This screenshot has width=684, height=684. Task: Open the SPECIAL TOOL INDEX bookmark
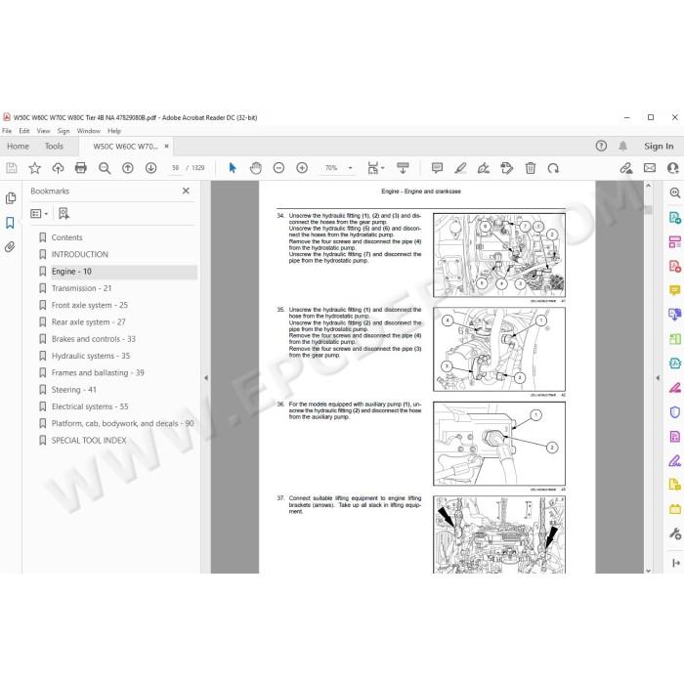point(89,441)
